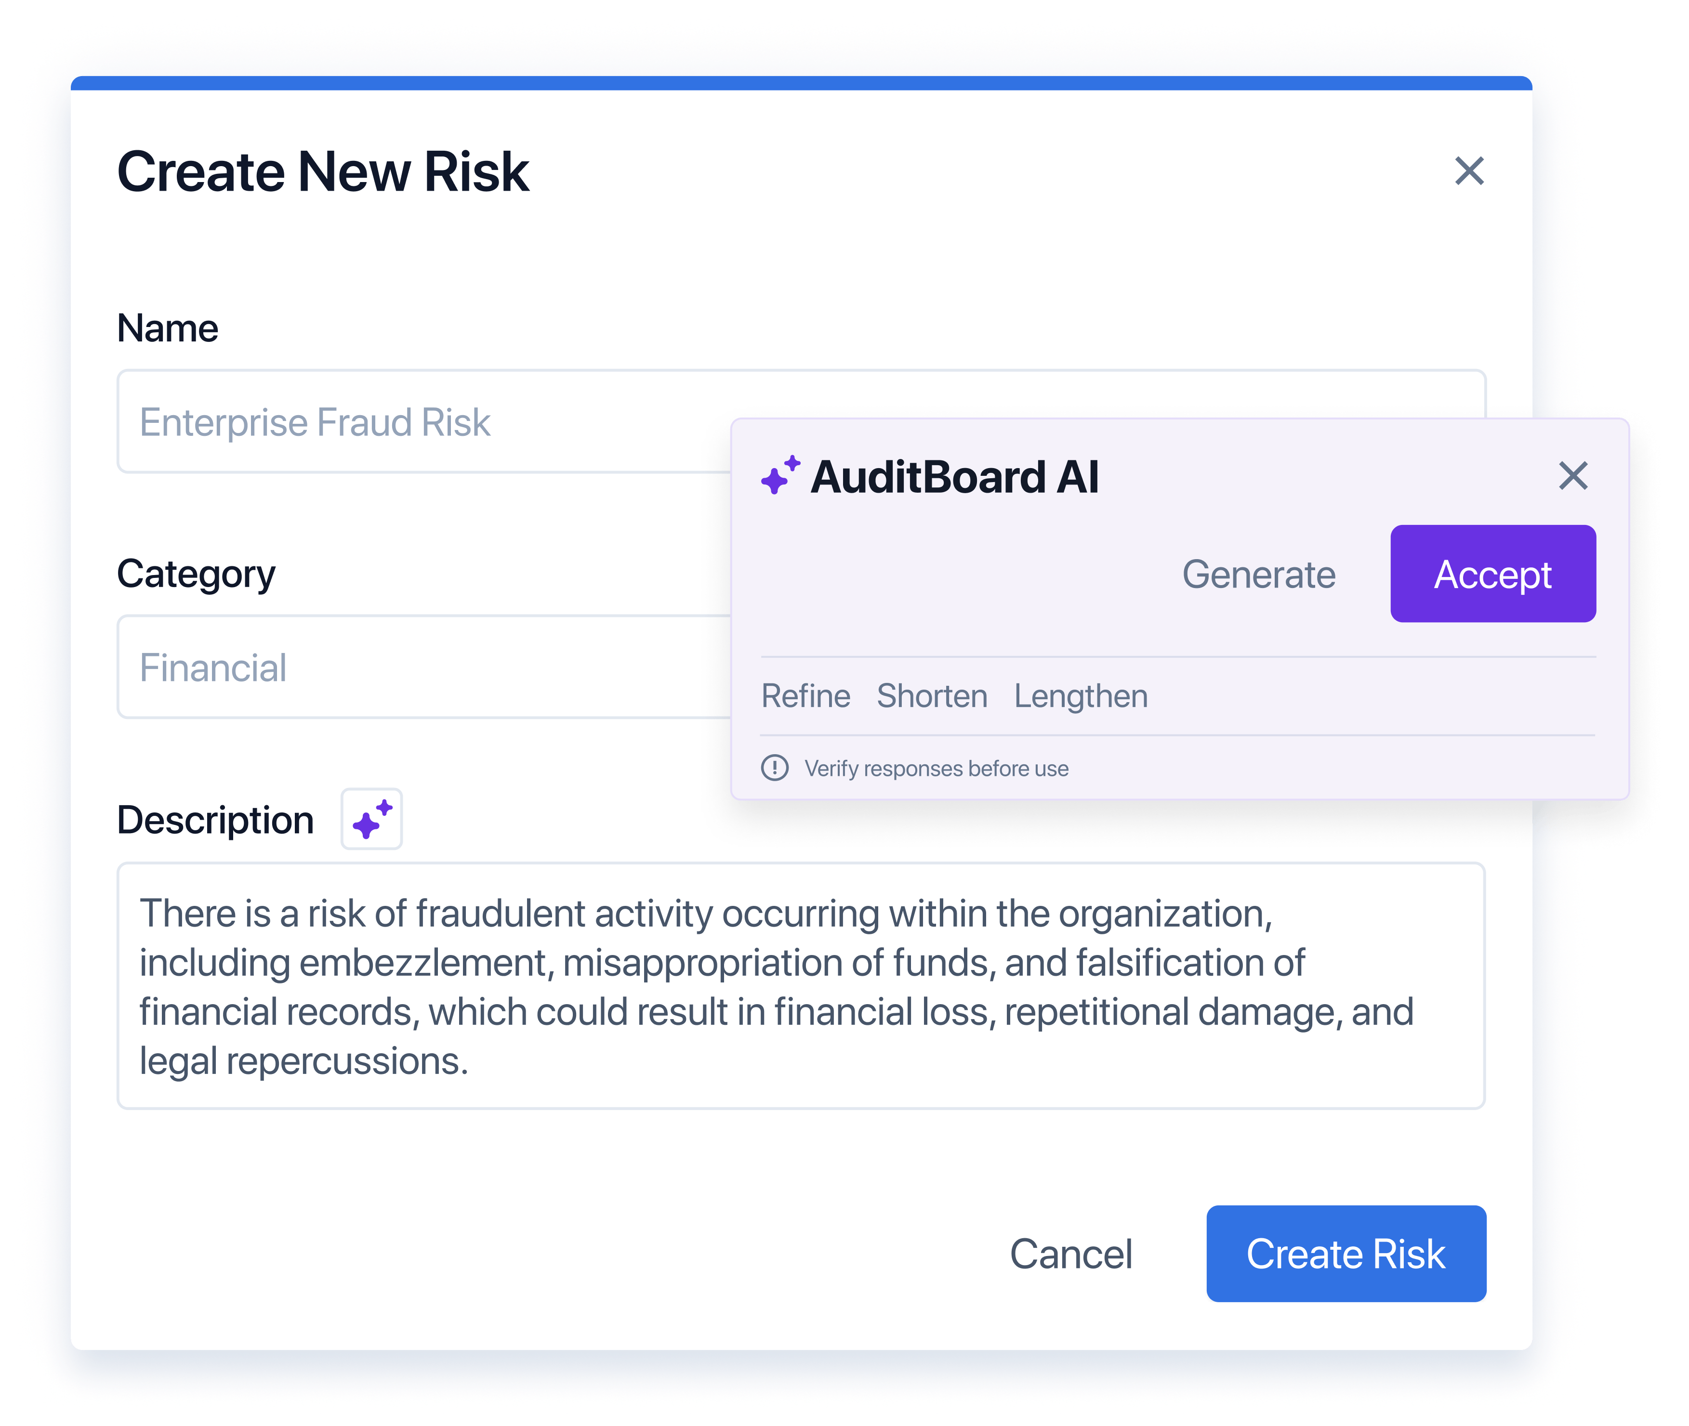Focus the Name input field

point(421,422)
